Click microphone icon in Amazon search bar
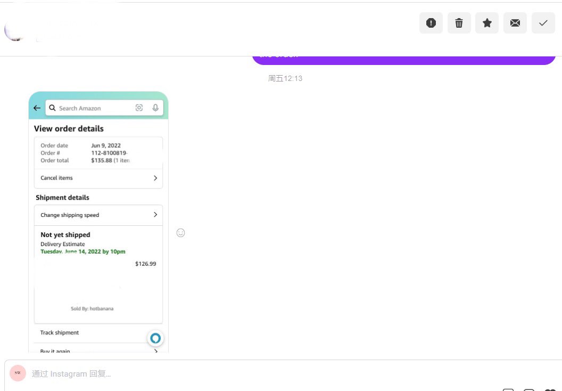Image resolution: width=562 pixels, height=391 pixels. 155,108
